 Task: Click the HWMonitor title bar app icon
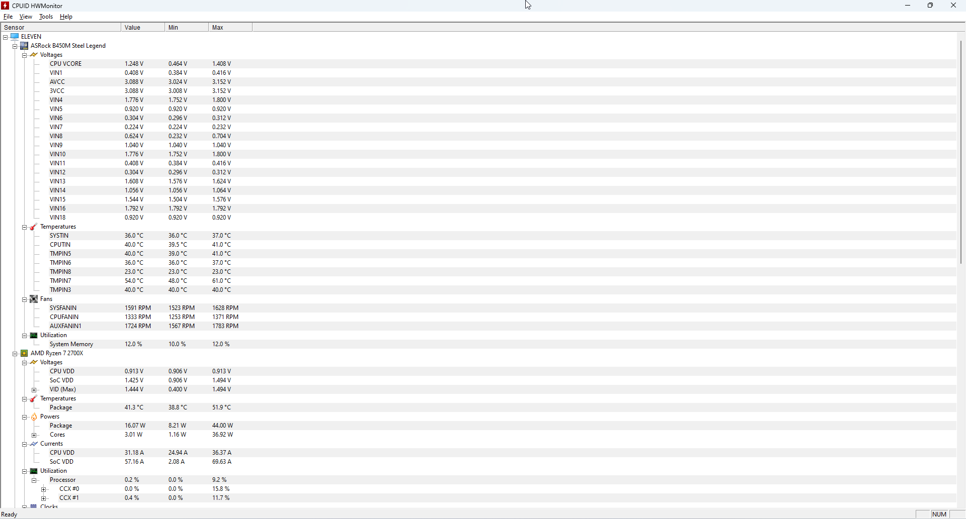pyautogui.click(x=5, y=6)
